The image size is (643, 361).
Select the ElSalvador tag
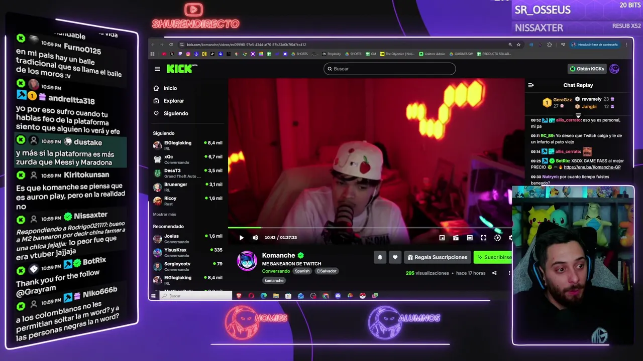click(327, 271)
